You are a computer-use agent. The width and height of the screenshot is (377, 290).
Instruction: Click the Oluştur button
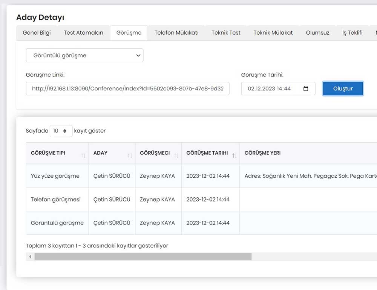coord(343,89)
